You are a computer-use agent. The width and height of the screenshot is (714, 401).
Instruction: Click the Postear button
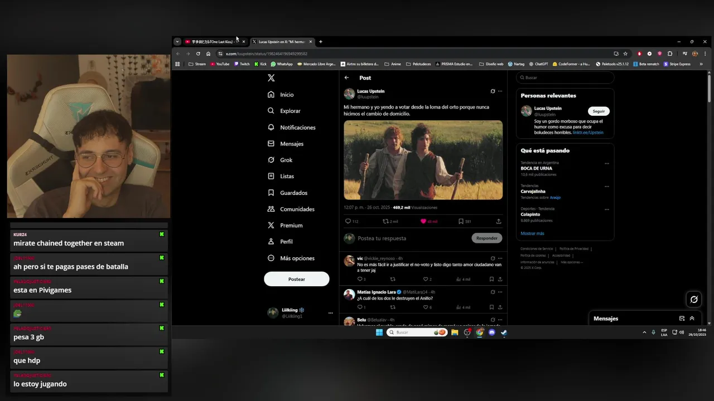297,279
